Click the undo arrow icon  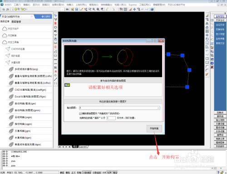pos(108,9)
